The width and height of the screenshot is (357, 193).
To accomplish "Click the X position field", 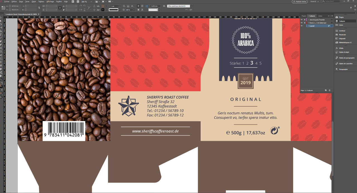I will [x=16, y=6].
